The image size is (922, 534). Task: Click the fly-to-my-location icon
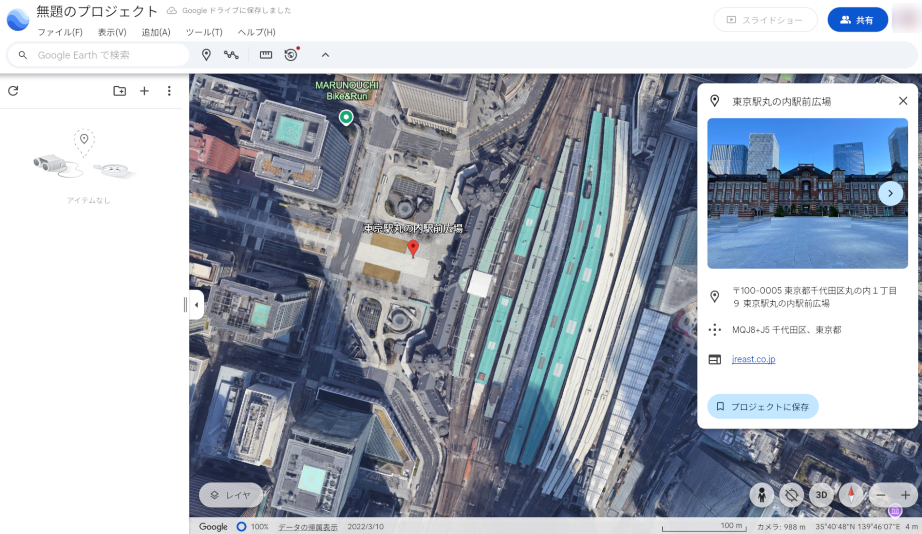[791, 495]
